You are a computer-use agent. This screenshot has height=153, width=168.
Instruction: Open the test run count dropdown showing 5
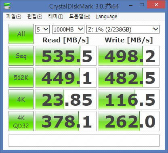click(42, 29)
